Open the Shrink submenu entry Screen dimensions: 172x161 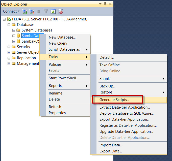pyautogui.click(x=105, y=79)
